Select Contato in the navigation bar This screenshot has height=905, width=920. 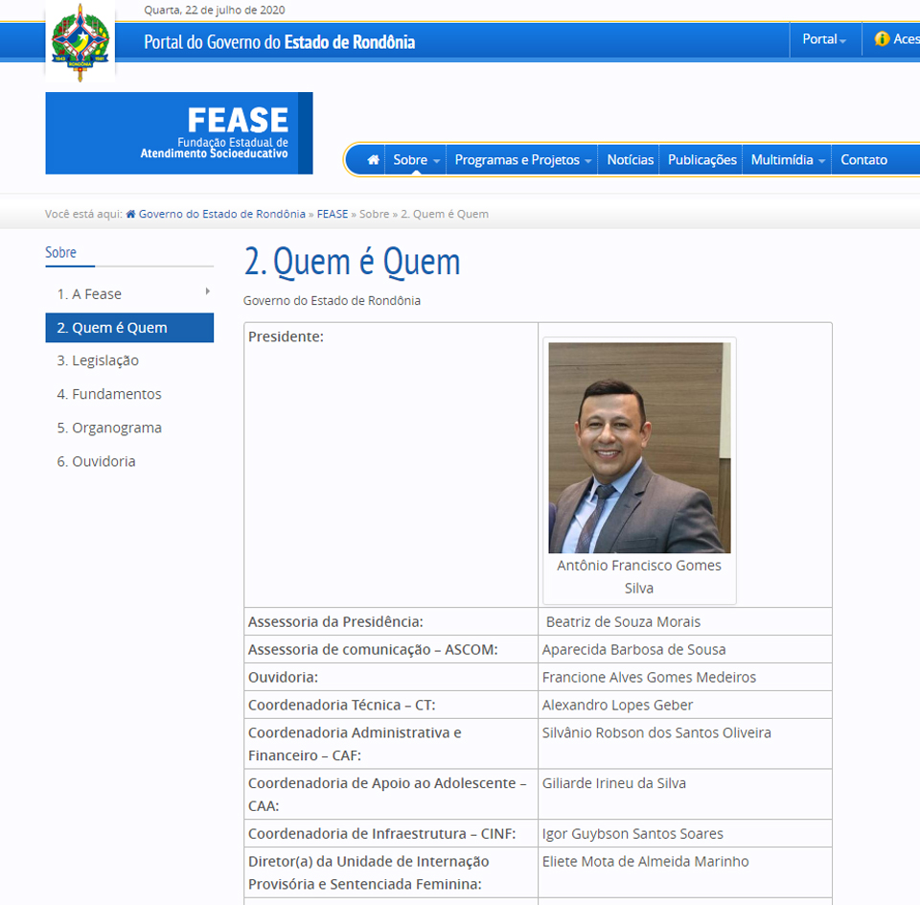(863, 160)
